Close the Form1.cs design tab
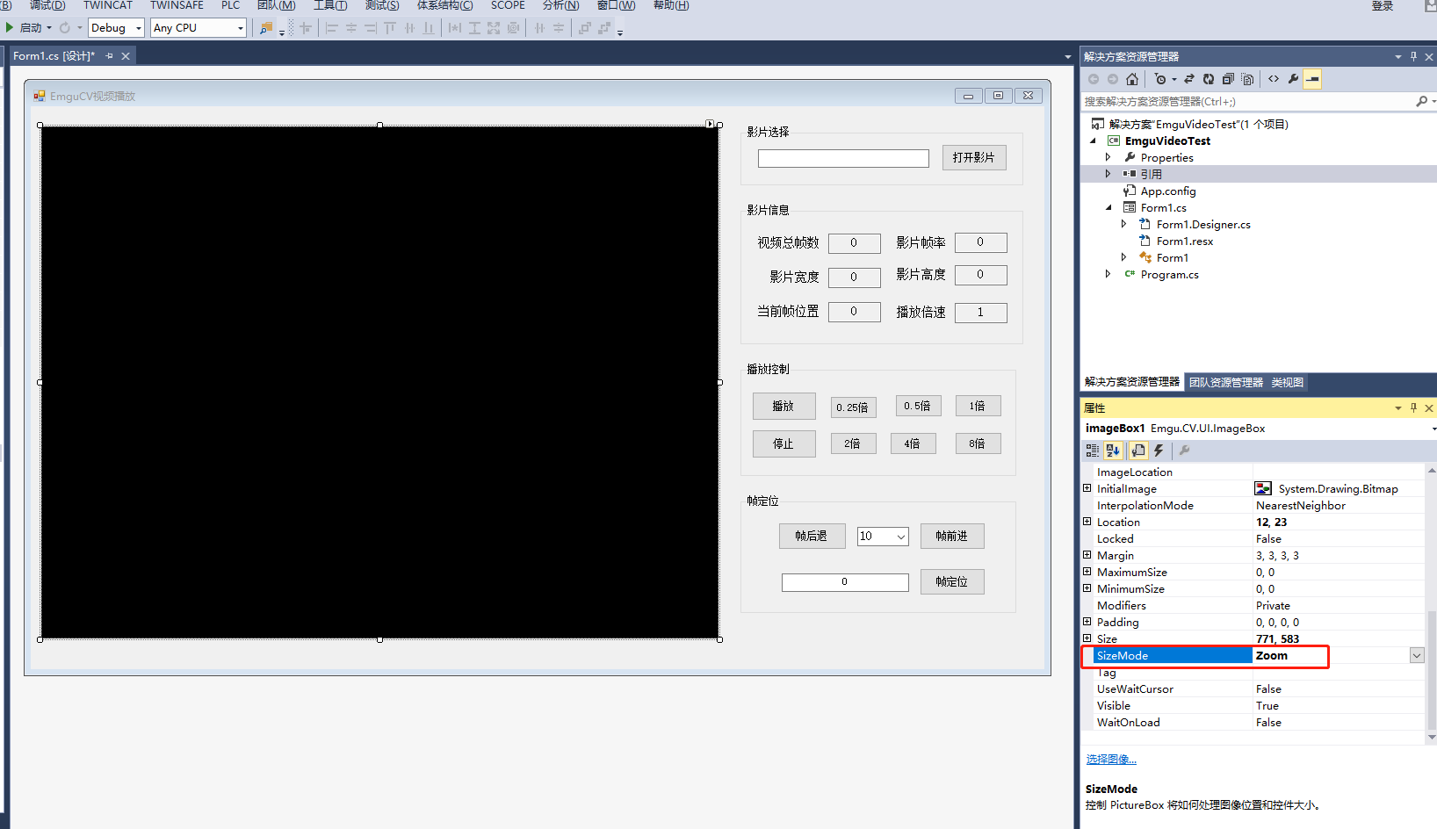The height and width of the screenshot is (829, 1437). pos(126,56)
